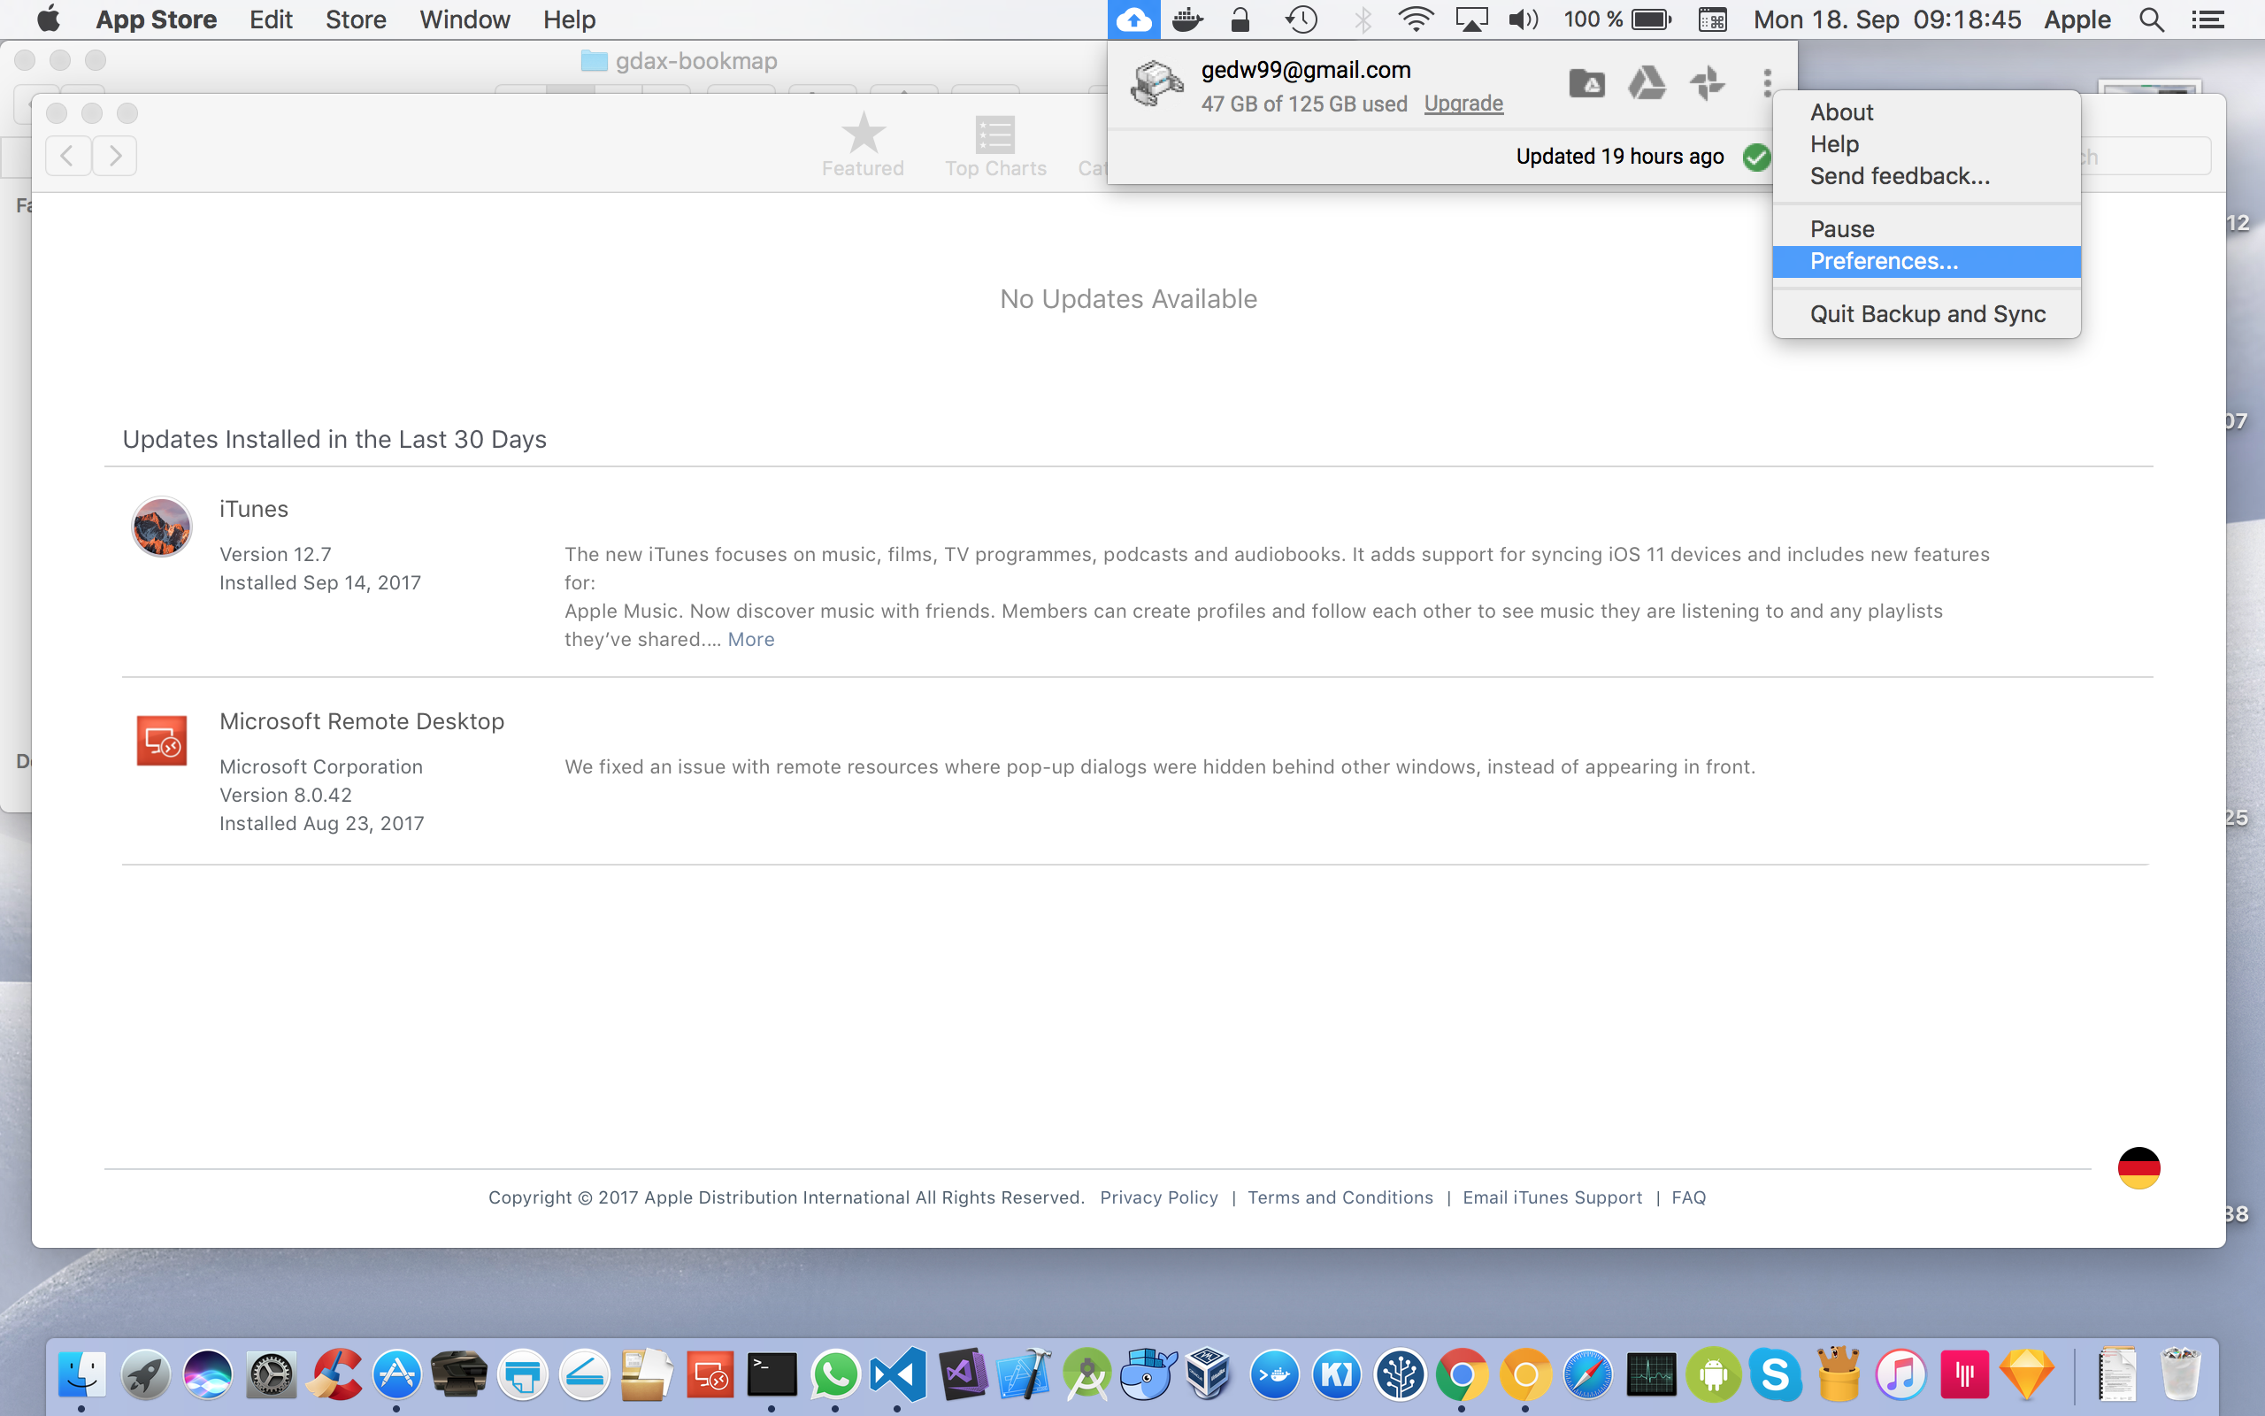The height and width of the screenshot is (1416, 2265).
Task: Open Google Drive folder icon in popup
Action: [1586, 83]
